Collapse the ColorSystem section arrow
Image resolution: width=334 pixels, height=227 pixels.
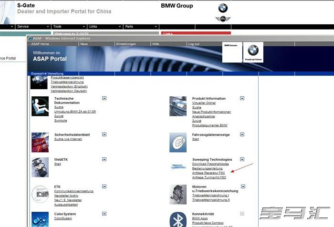[x=104, y=214]
